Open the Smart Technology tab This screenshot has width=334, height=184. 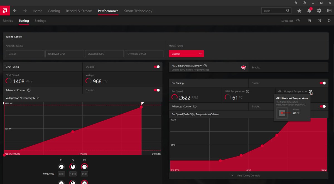click(x=138, y=11)
